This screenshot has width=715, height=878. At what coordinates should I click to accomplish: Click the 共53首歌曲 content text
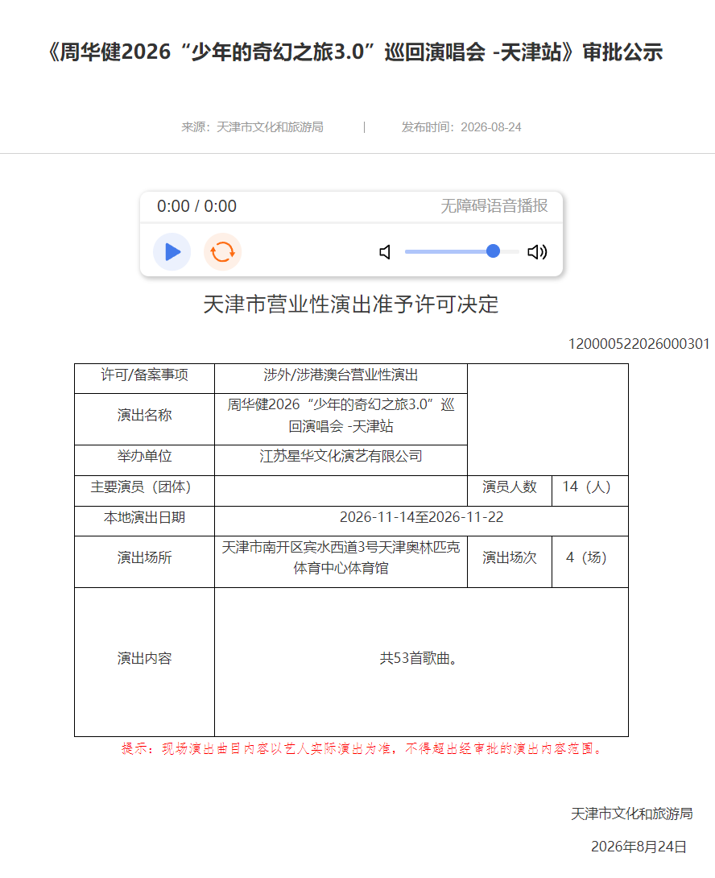(x=419, y=659)
